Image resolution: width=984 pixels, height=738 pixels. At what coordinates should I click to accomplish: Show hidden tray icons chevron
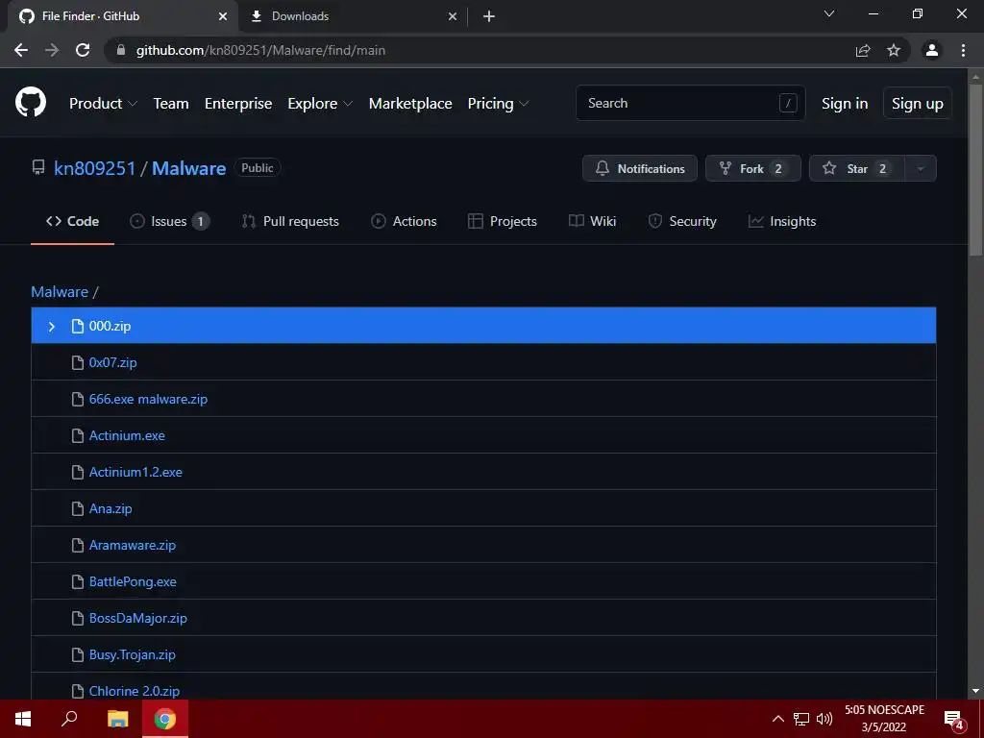(777, 719)
